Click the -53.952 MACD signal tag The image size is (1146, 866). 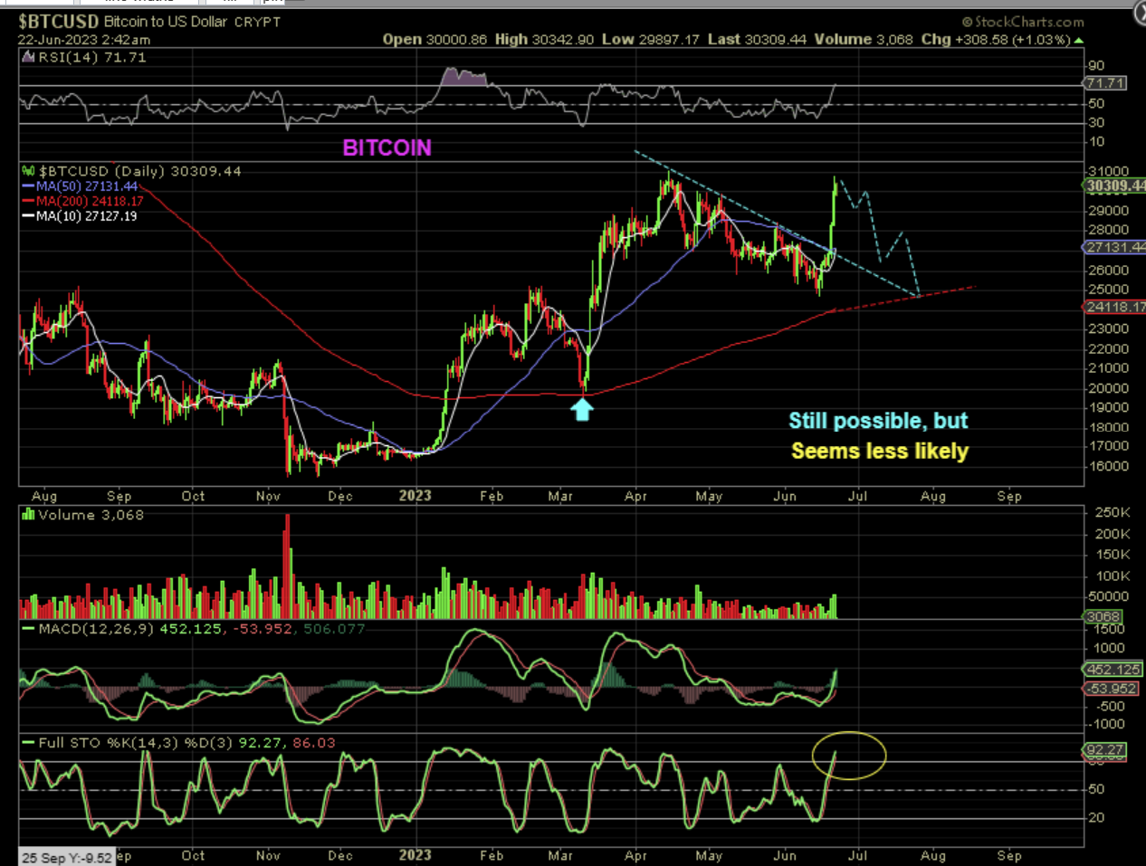(1112, 689)
